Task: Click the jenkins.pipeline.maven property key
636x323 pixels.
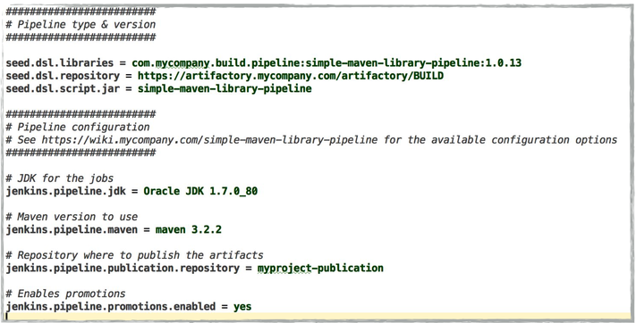Action: pos(72,230)
